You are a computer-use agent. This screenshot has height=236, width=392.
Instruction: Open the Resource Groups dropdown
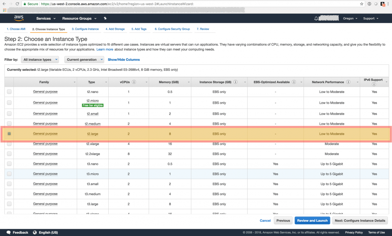79,18
